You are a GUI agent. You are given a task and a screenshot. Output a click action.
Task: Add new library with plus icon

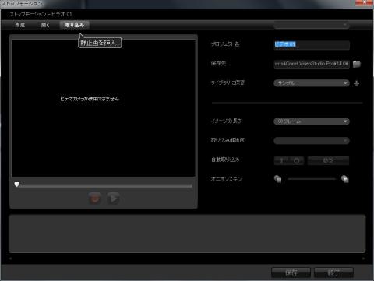[357, 83]
